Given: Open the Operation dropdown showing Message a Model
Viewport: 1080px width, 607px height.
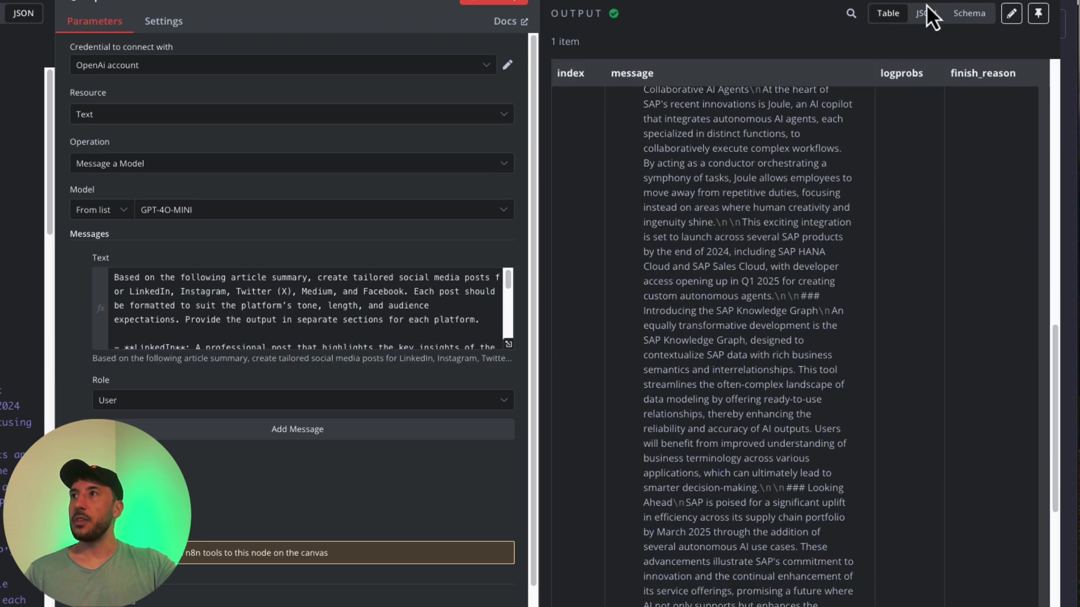Looking at the screenshot, I should [292, 164].
